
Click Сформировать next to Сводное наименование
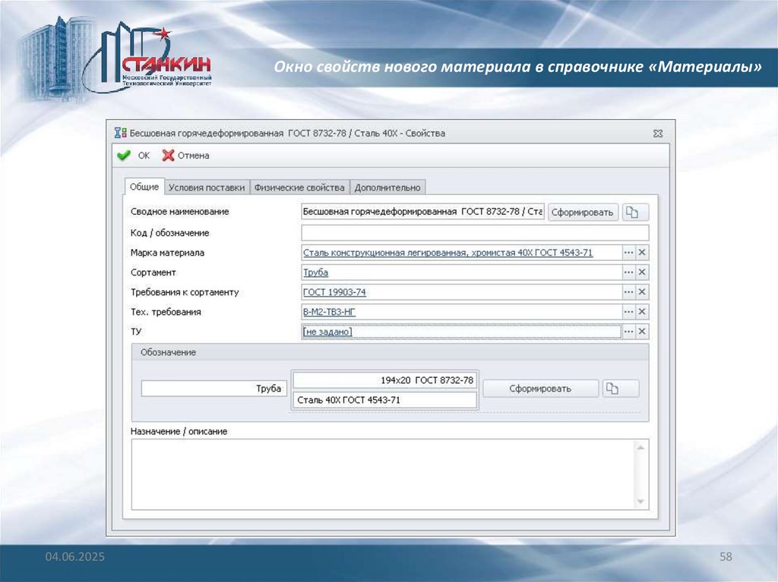[583, 212]
